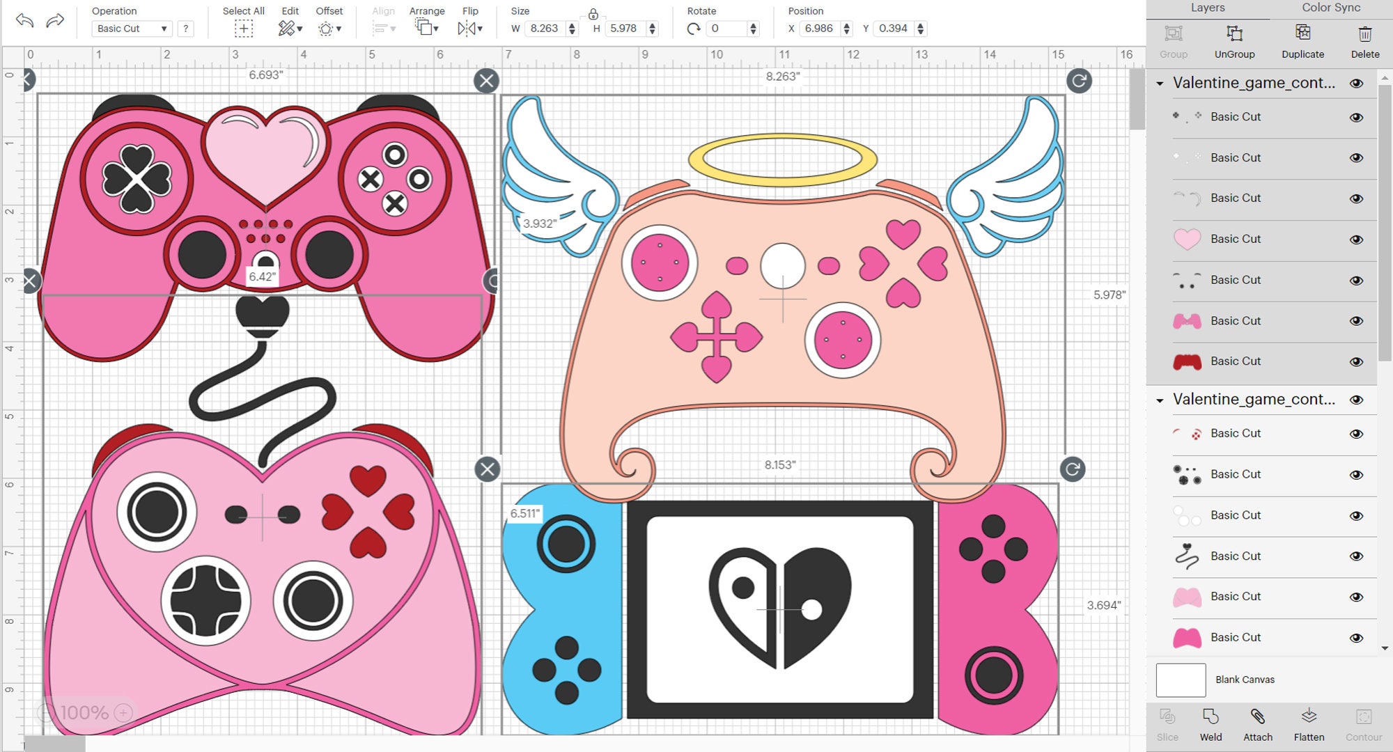Switch to the Color Sync tab
Viewport: 1393px width, 752px height.
click(1329, 8)
